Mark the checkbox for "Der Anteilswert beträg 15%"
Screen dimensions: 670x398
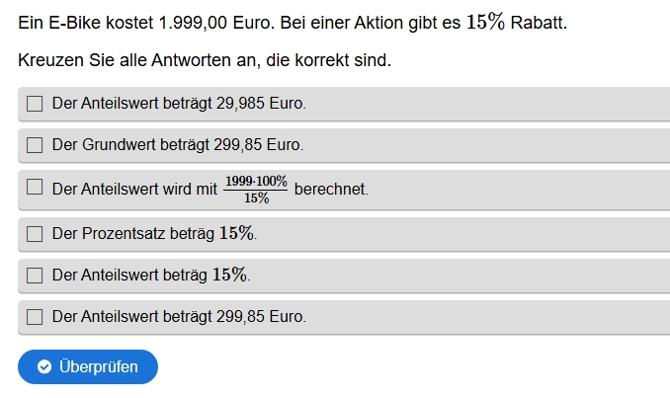click(x=35, y=276)
